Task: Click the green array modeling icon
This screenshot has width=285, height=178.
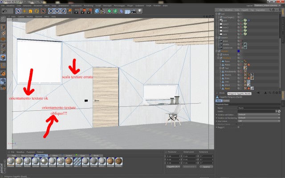Action: pos(115,11)
